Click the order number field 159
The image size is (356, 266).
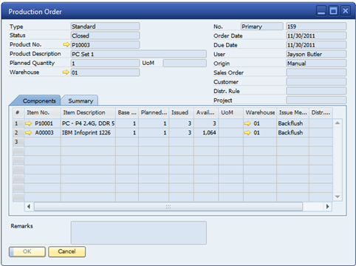pyautogui.click(x=316, y=27)
